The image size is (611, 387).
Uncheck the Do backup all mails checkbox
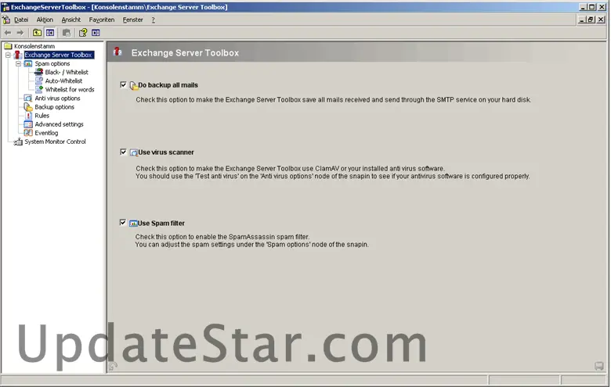(123, 84)
